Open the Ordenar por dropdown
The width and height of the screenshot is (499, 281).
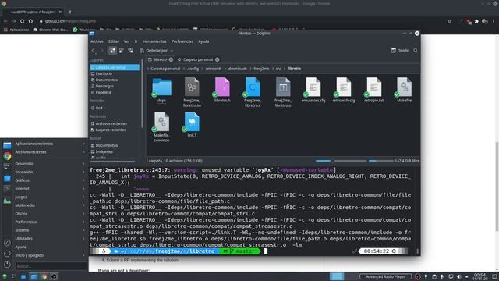tap(157, 50)
